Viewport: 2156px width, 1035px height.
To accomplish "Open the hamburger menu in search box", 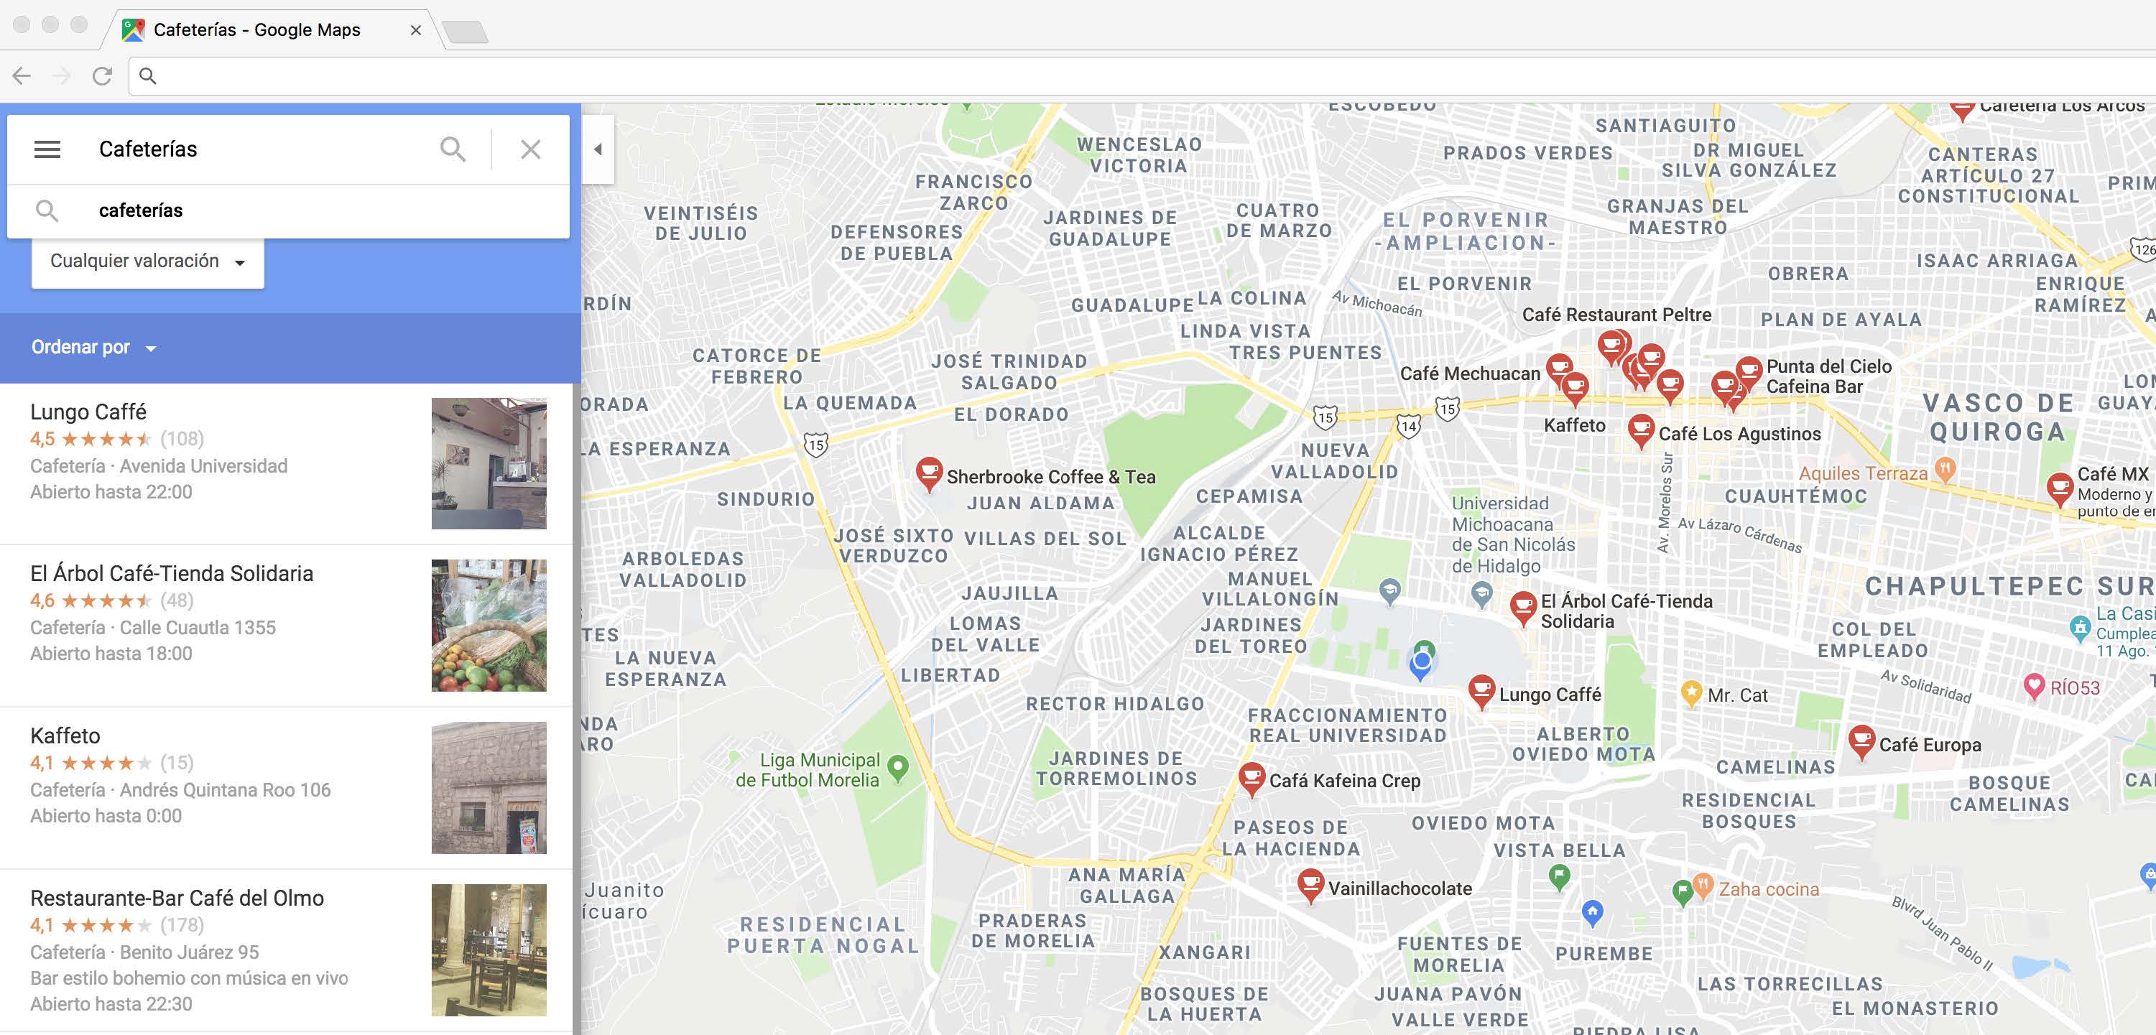I will (x=47, y=150).
